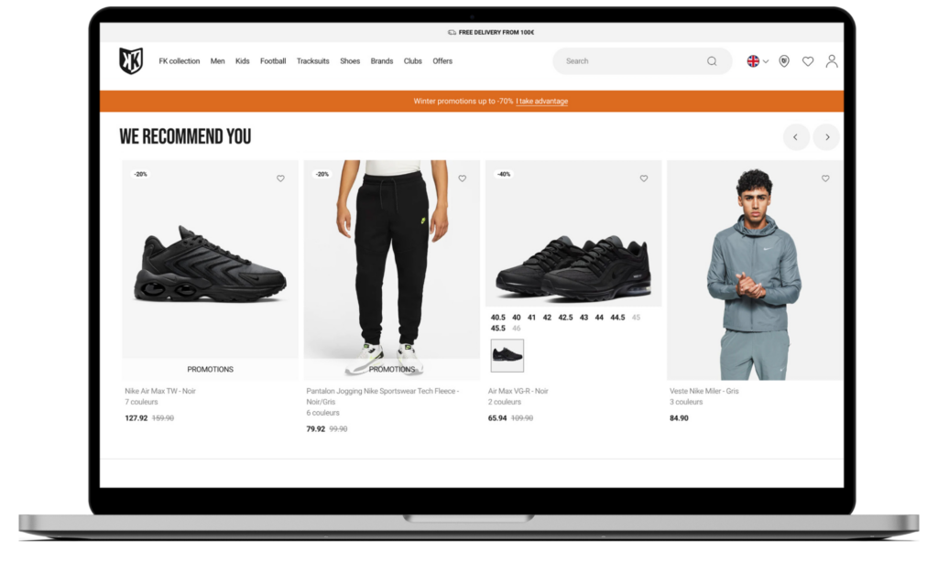Click the 'I take advantage' promo link
Image resolution: width=938 pixels, height=562 pixels.
542,101
